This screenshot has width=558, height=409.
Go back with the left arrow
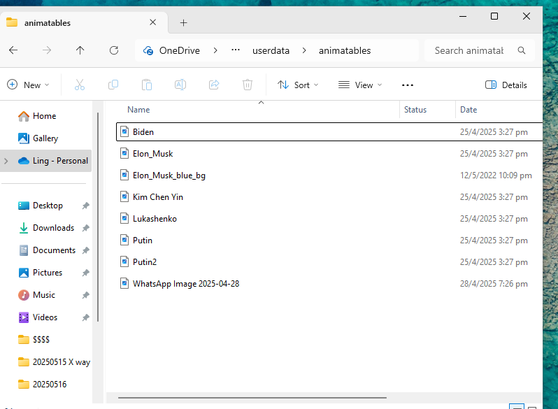point(13,50)
